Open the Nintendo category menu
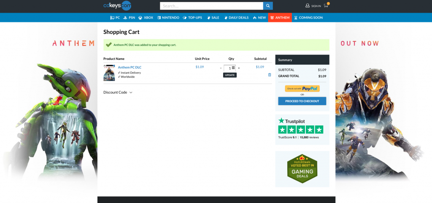The height and width of the screenshot is (203, 432). click(x=168, y=18)
